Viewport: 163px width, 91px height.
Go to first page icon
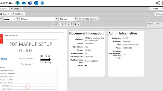coord(52,24)
